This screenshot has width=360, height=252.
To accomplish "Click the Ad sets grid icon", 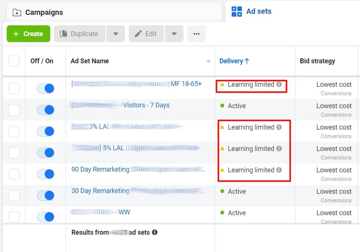I will click(237, 12).
